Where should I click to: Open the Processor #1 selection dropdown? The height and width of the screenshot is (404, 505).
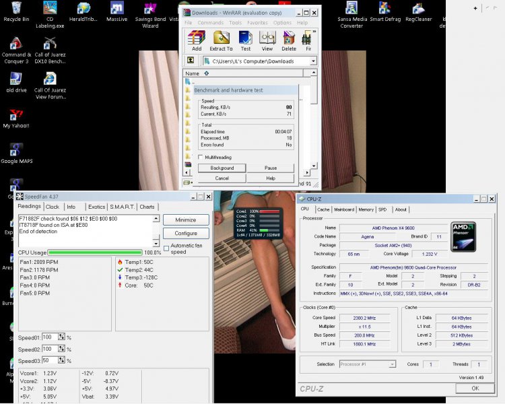pos(392,364)
